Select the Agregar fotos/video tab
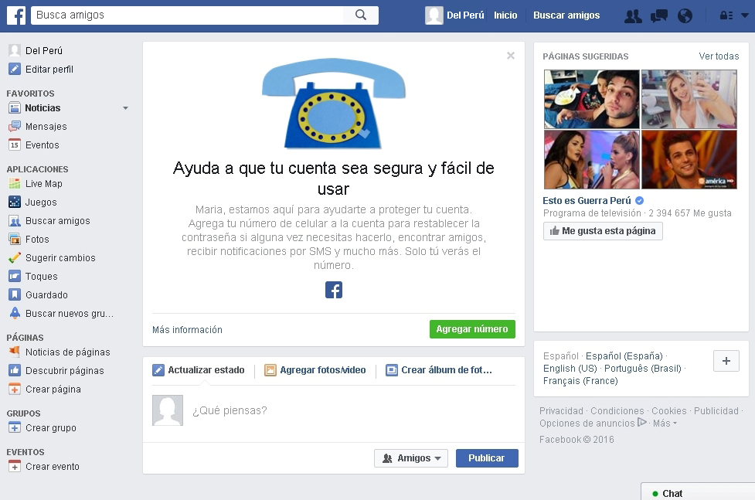 [315, 370]
